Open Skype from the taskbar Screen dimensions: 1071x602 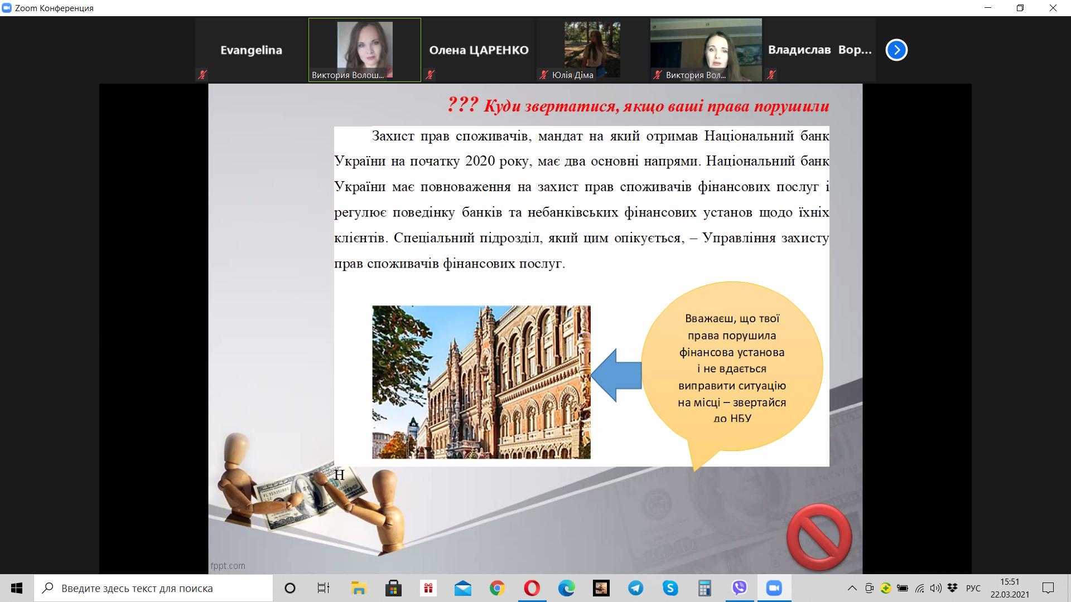670,588
